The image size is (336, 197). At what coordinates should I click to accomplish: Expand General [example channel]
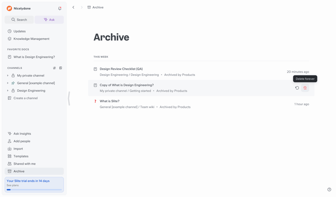[x=8, y=83]
